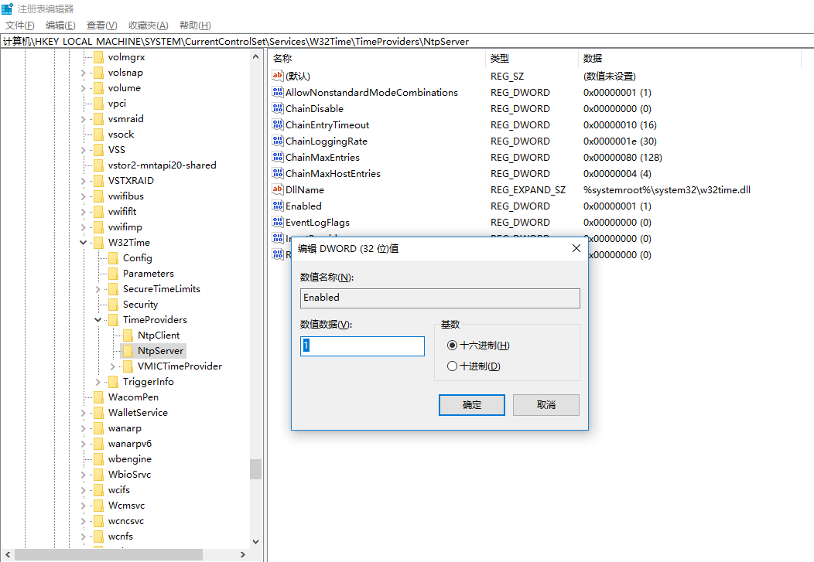Click the Registry Editor app icon in title bar
Screen dimensions: 814x562
pos(7,9)
